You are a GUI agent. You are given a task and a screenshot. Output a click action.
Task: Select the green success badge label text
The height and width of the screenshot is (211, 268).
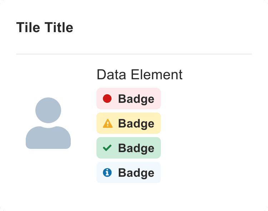(x=136, y=148)
